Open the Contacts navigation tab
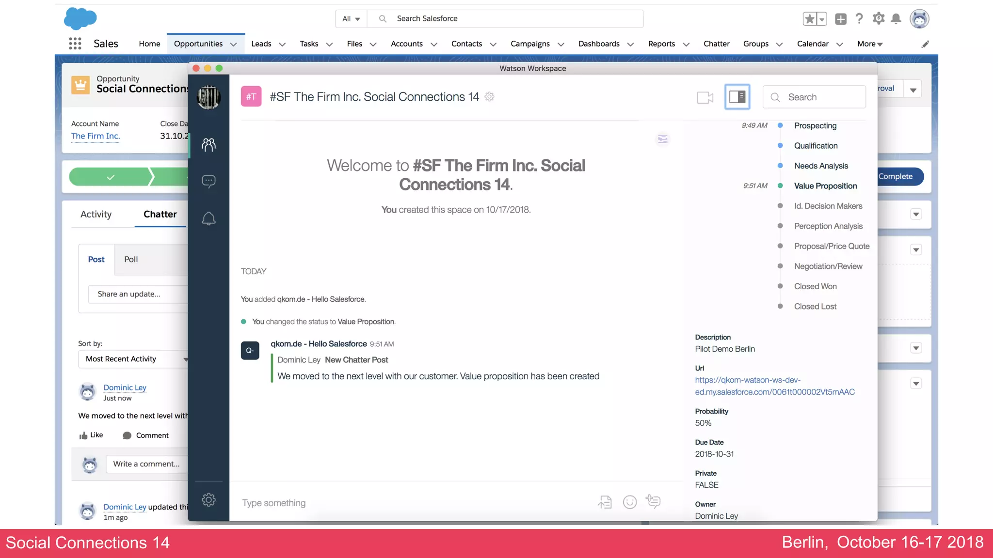 coord(466,44)
